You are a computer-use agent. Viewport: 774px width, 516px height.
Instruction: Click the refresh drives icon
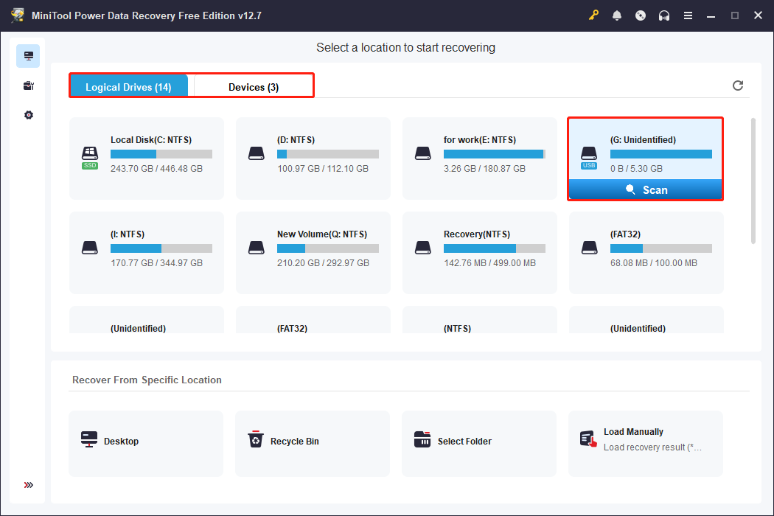[738, 86]
